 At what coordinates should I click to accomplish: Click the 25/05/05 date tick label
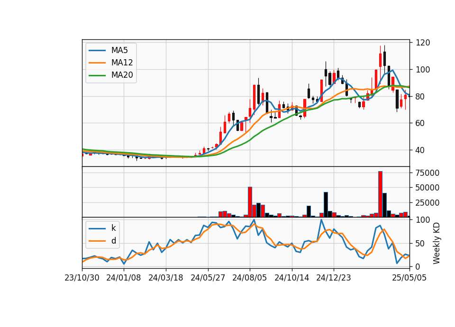[409, 278]
